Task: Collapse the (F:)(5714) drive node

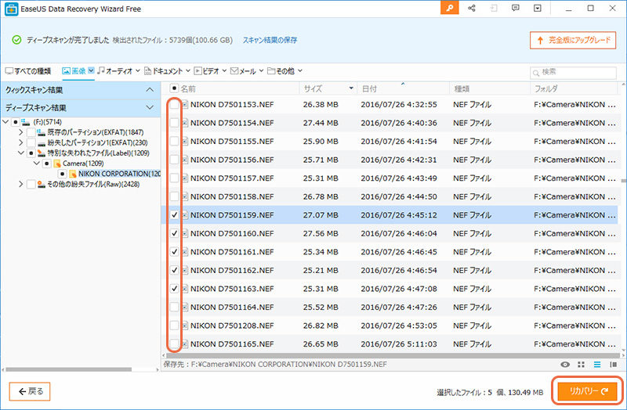Action: pos(5,122)
